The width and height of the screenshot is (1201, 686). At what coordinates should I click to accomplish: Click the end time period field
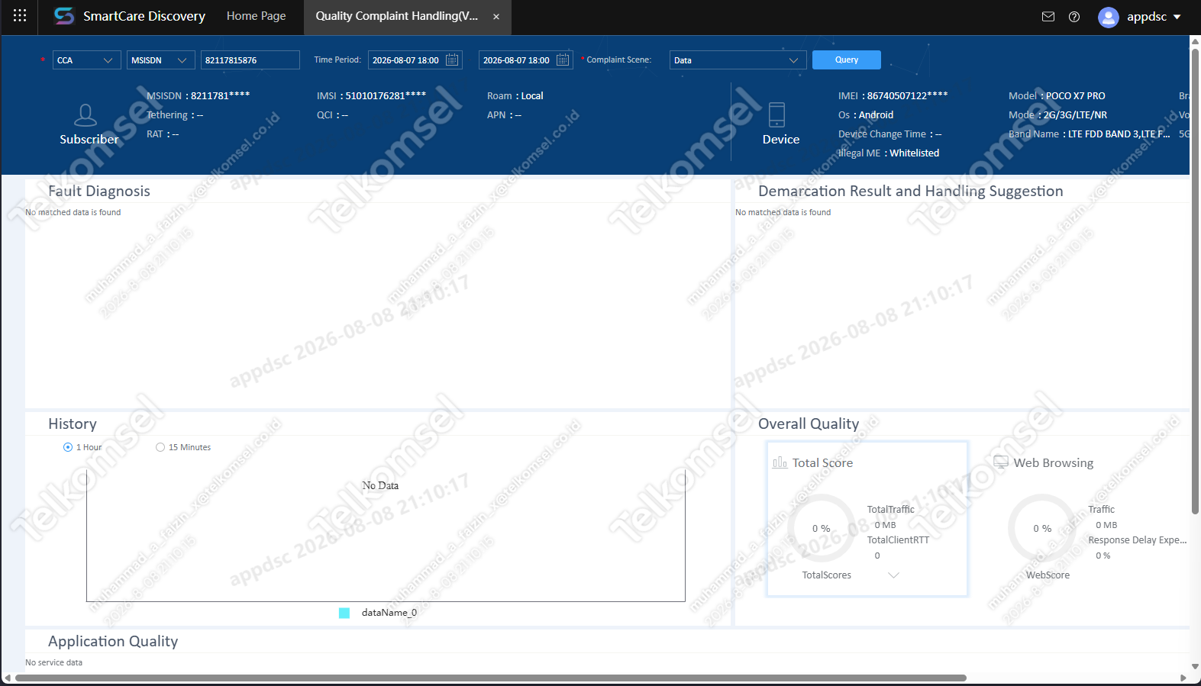click(x=526, y=60)
